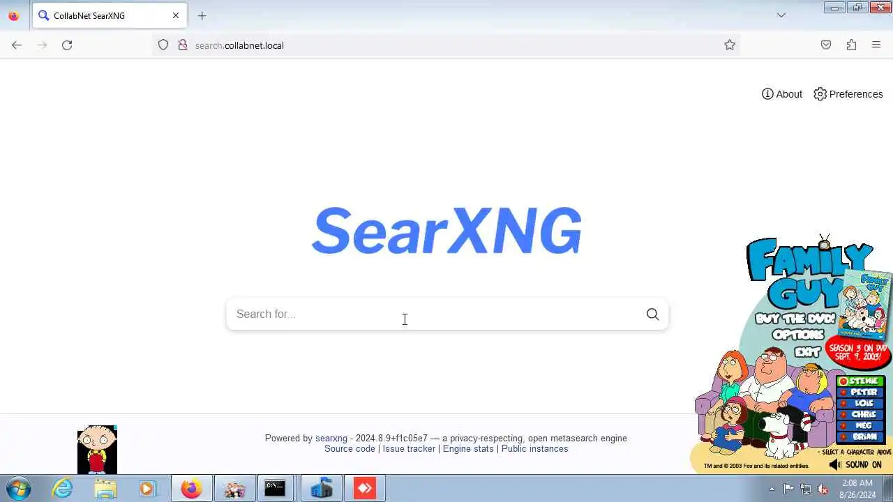
Task: Select Meg in the character list
Action: (x=861, y=426)
